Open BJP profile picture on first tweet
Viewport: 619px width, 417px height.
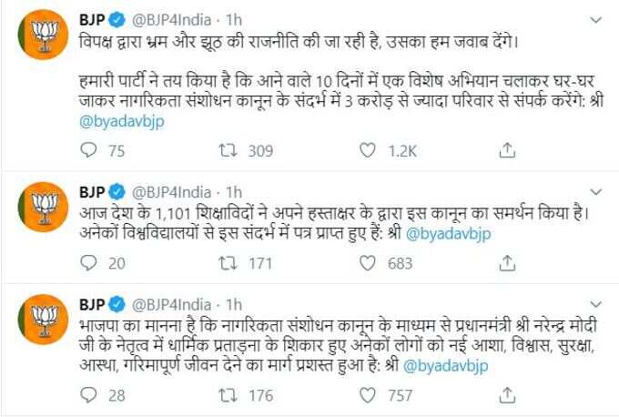pos(44,35)
